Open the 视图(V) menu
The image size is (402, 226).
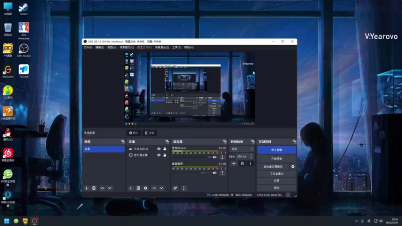pos(112,47)
